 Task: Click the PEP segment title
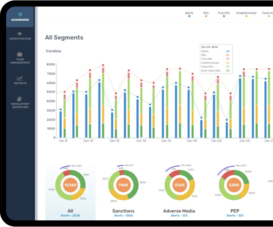(x=235, y=211)
